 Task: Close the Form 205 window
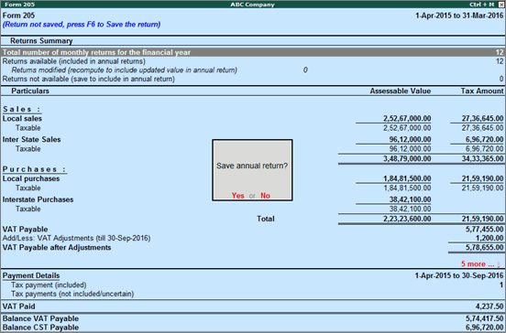click(x=501, y=5)
